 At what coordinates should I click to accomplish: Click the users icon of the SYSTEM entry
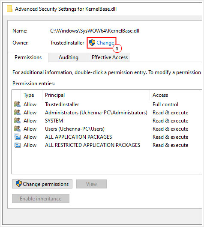17,120
